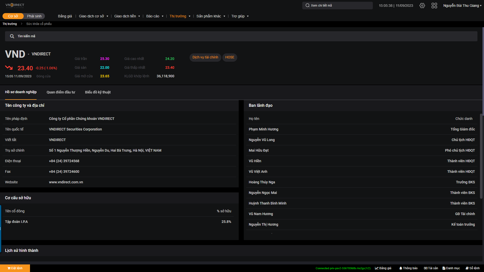484x272 pixels.
Task: Expand the 'Báo cáo' menu
Action: pyautogui.click(x=155, y=16)
